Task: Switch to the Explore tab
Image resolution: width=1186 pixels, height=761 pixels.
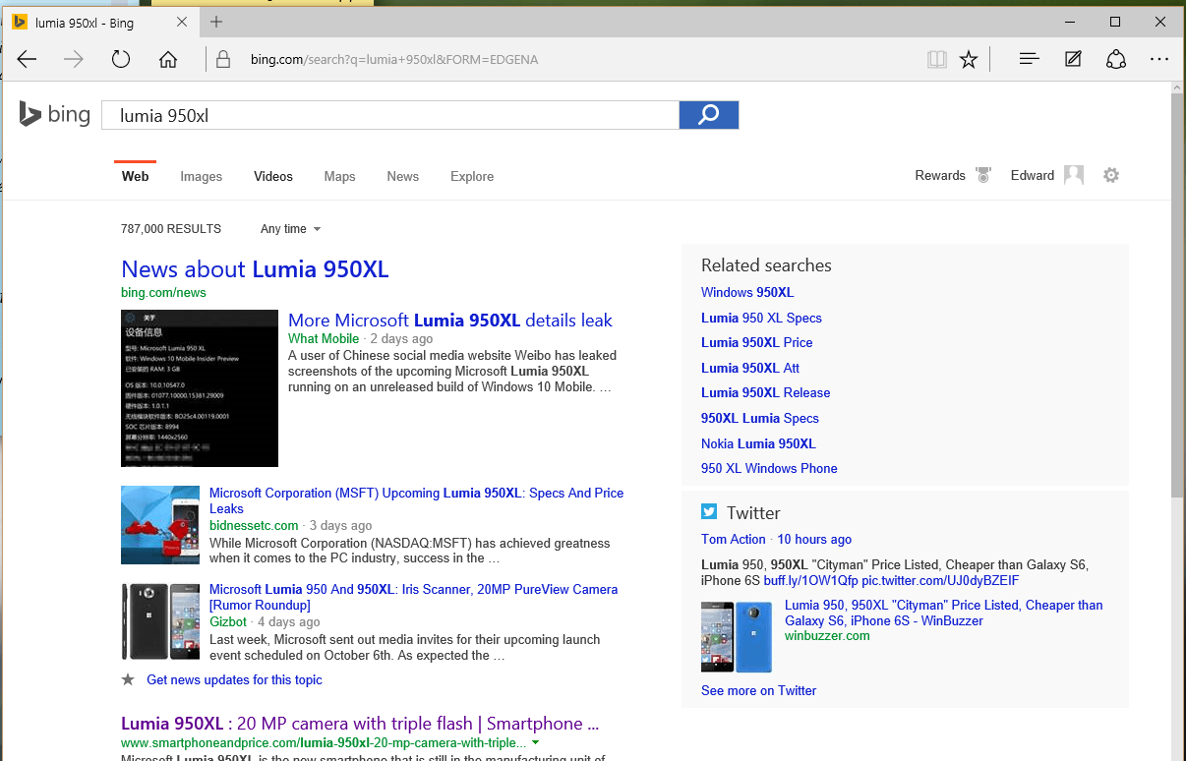Action: coord(472,176)
